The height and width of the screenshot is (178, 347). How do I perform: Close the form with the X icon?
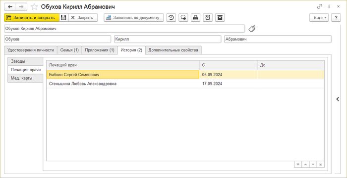click(339, 6)
